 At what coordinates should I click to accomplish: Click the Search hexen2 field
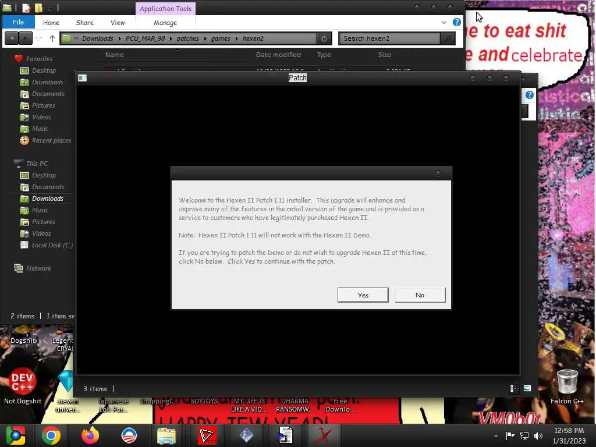coord(389,38)
